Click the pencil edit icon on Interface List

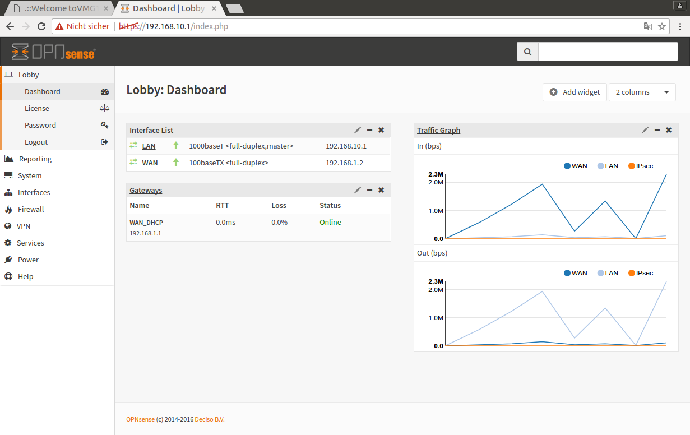pyautogui.click(x=358, y=130)
